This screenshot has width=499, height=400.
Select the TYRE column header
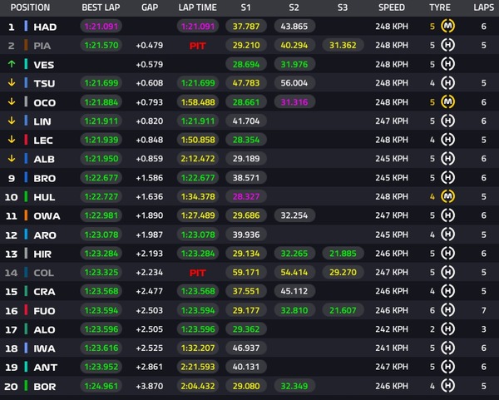440,7
